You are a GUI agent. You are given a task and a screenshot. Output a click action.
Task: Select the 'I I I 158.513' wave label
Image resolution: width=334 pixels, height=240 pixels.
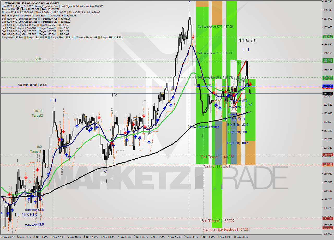click(26, 215)
